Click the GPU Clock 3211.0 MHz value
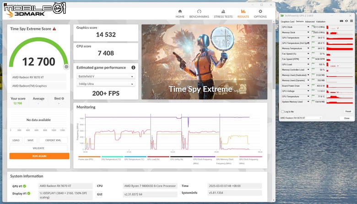The image size is (357, 204). tap(319, 27)
